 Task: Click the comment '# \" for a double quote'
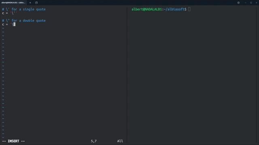pyautogui.click(x=24, y=21)
